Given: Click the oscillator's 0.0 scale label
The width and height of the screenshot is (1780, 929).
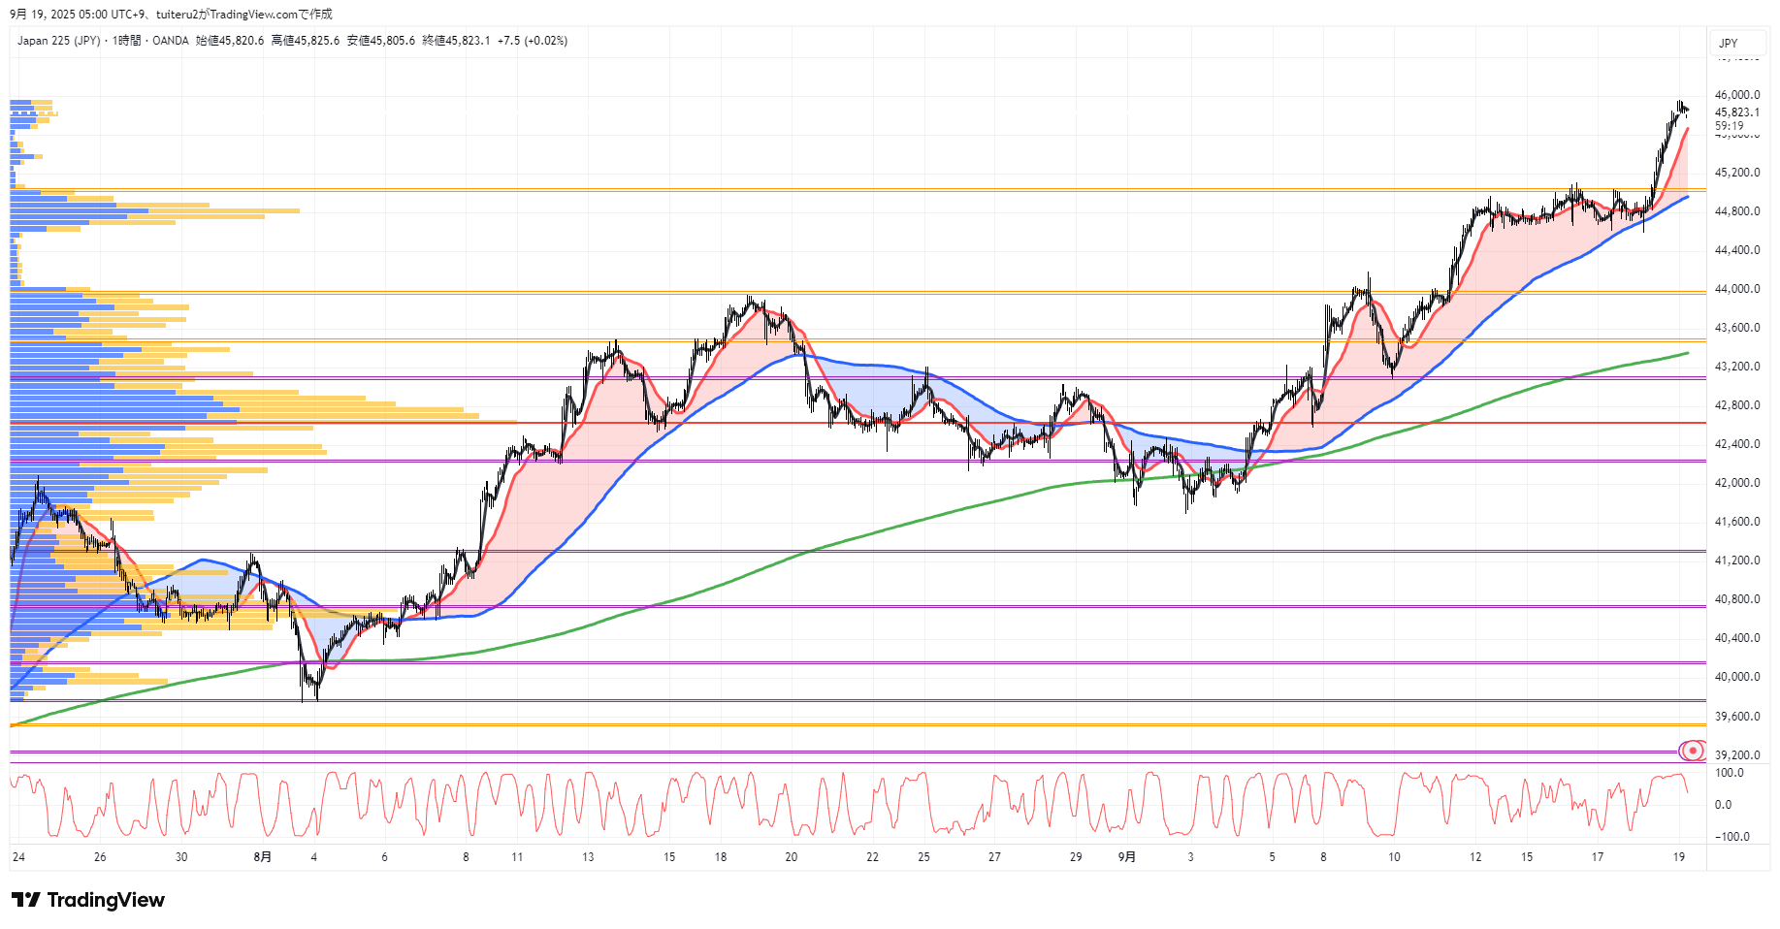Looking at the screenshot, I should 1723,805.
